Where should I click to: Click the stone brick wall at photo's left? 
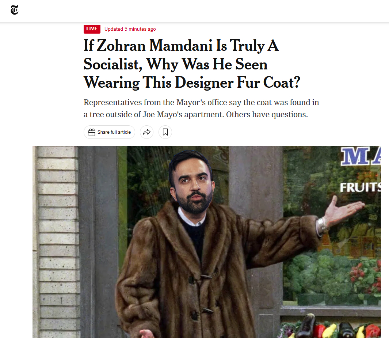(x=57, y=242)
